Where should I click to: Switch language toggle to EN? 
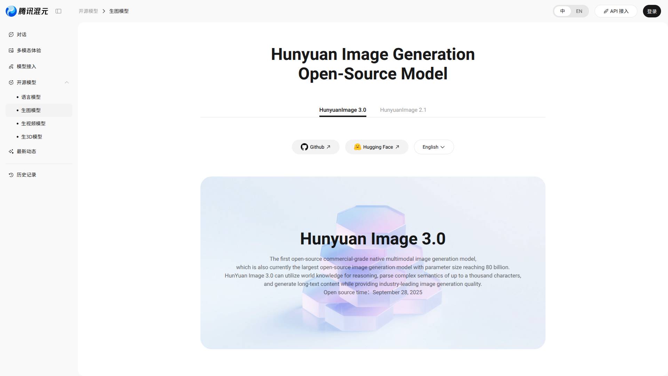(x=579, y=11)
